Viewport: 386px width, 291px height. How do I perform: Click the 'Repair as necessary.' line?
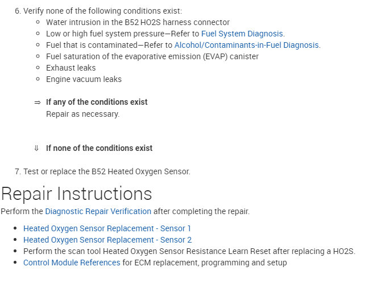pyautogui.click(x=82, y=114)
